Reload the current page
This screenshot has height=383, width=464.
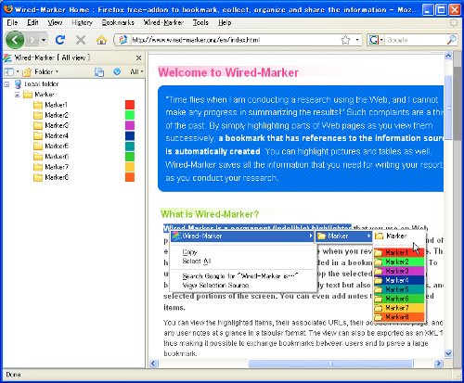point(60,40)
